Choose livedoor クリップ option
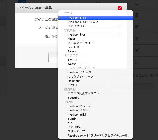Viewport: 158px width, 140px height. [96, 72]
